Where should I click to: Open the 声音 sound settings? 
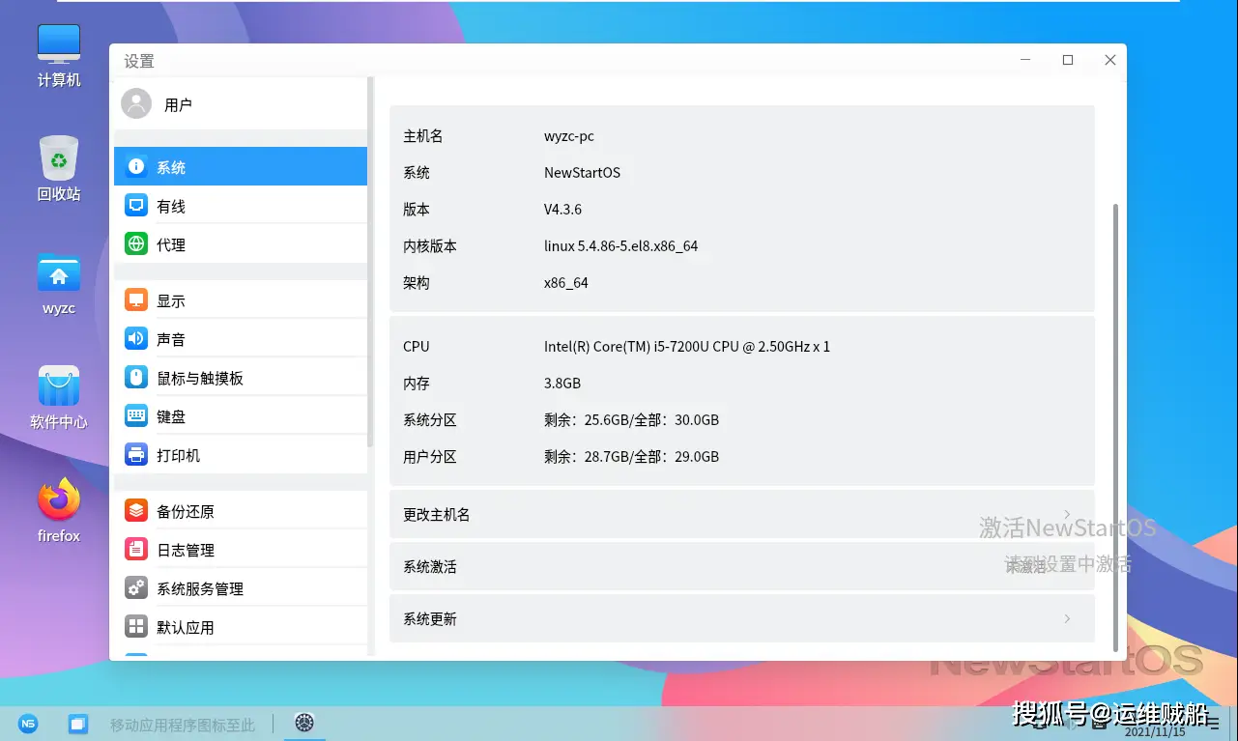(241, 339)
